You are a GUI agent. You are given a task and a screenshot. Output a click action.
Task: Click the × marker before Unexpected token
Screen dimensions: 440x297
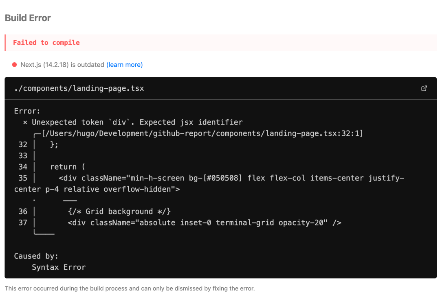pyautogui.click(x=25, y=122)
